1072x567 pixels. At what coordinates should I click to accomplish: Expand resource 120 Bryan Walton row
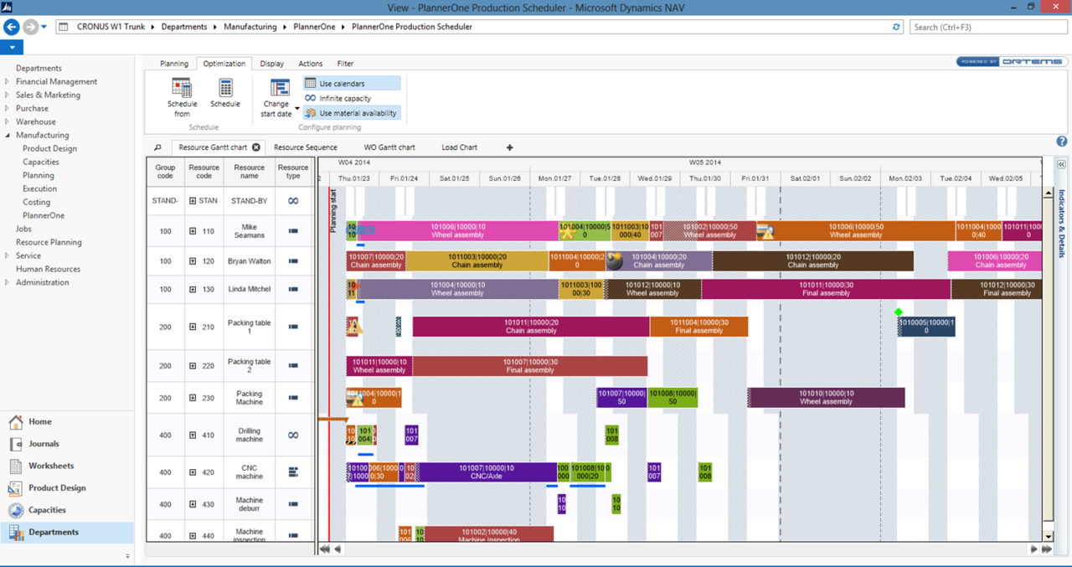(x=193, y=261)
